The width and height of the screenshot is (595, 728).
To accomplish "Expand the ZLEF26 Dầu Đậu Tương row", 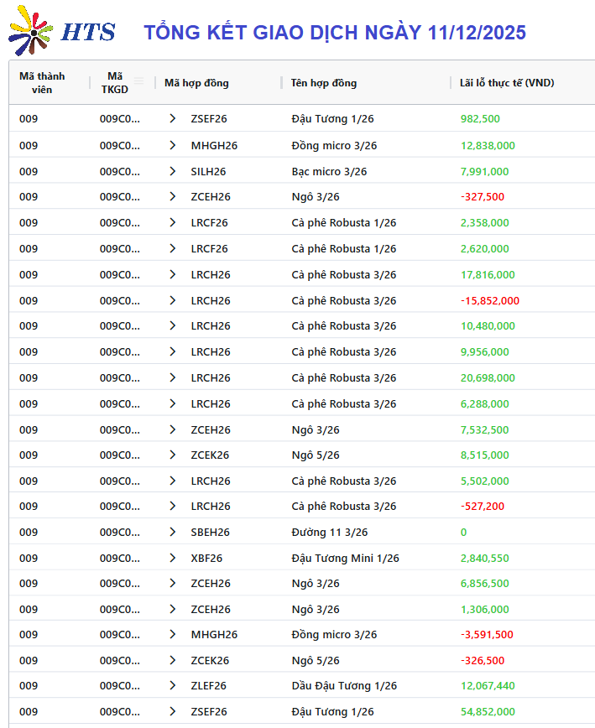I will 173,686.
